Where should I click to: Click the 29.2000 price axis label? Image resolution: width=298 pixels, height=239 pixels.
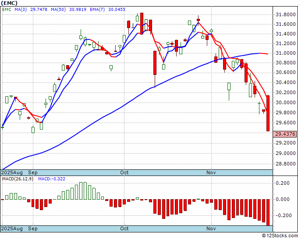285,143
